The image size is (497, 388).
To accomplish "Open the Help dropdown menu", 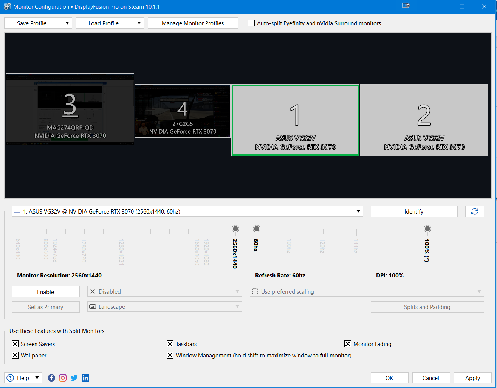I will [23, 378].
